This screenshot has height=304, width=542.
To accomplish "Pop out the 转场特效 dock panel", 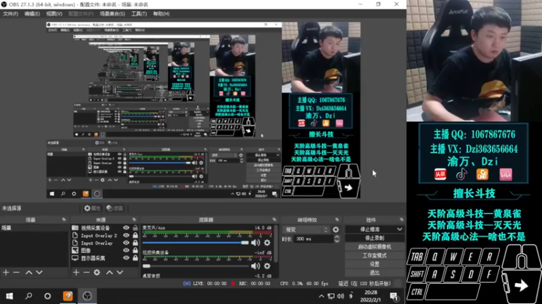I will [x=337, y=220].
